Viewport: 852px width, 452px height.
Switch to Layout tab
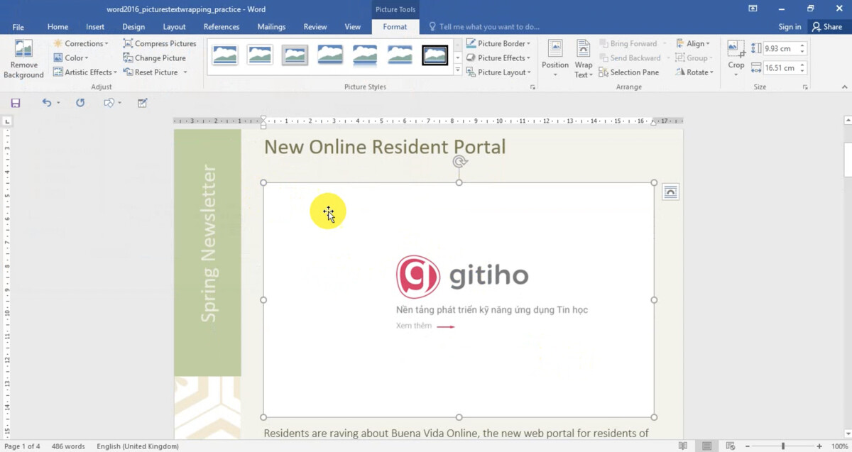[174, 27]
